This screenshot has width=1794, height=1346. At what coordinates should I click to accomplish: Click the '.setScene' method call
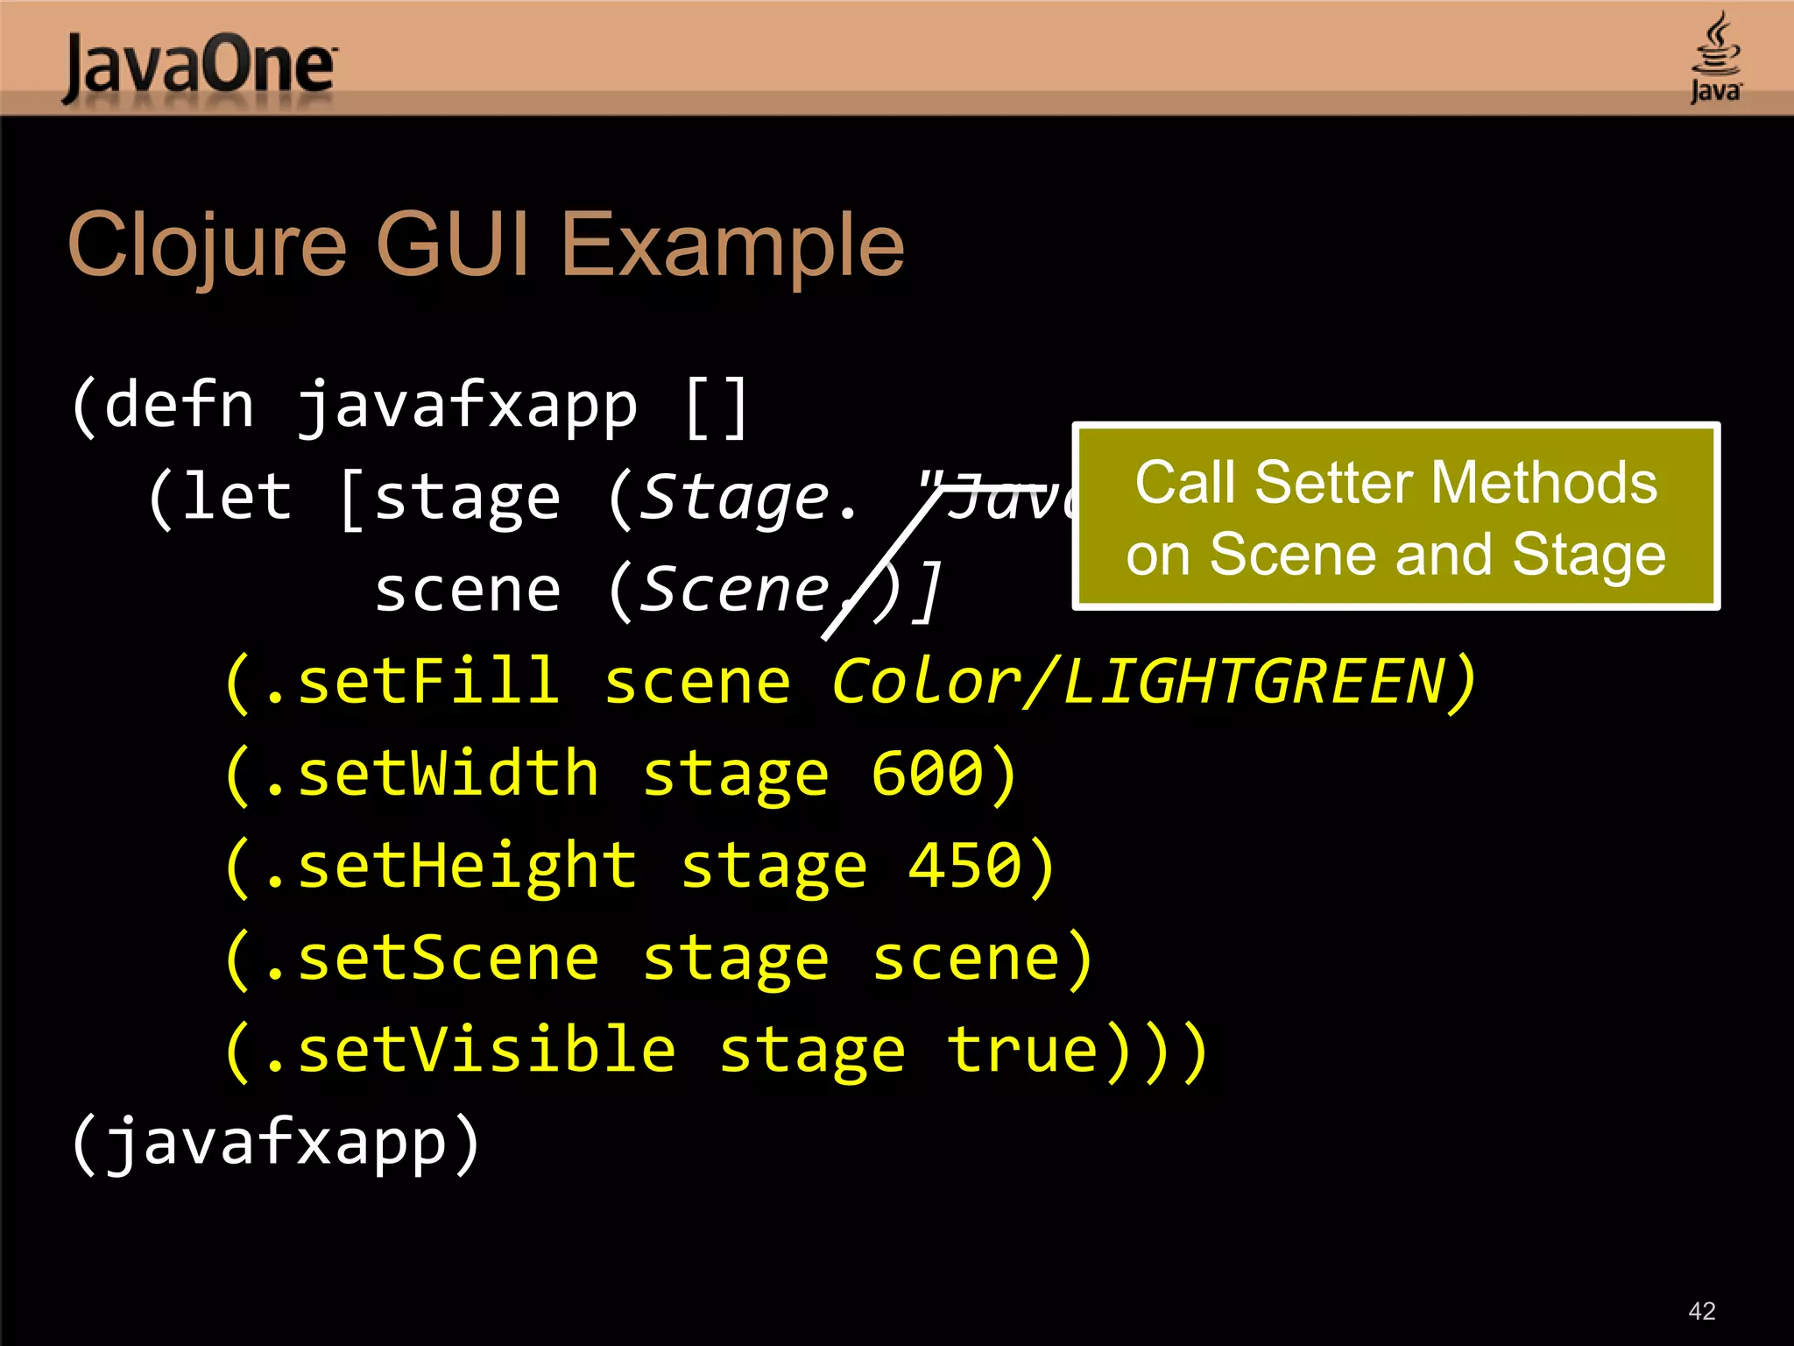[431, 959]
